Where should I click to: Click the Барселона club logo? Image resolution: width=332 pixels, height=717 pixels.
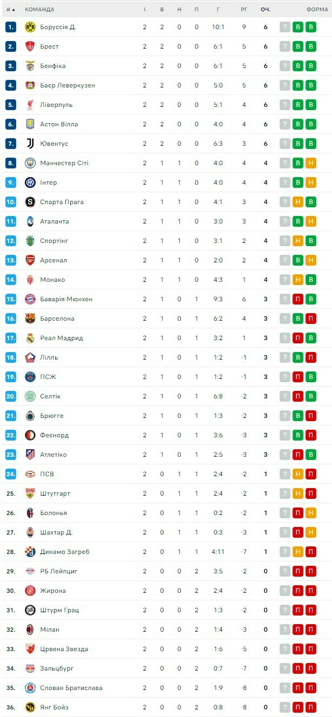(x=30, y=319)
